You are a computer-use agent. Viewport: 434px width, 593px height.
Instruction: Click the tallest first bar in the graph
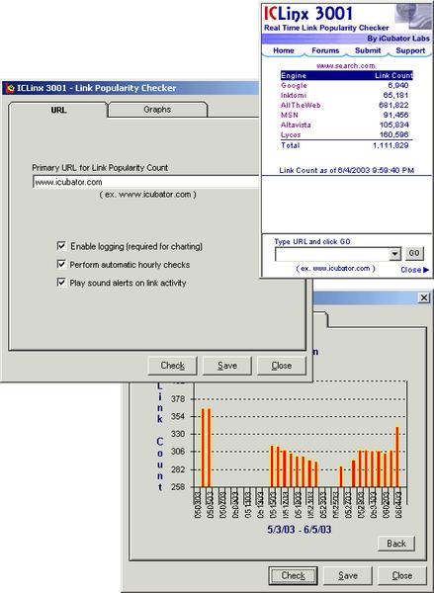pos(204,448)
